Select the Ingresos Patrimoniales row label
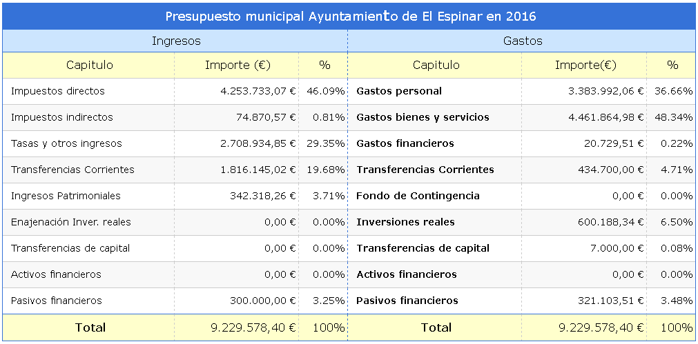 point(66,196)
